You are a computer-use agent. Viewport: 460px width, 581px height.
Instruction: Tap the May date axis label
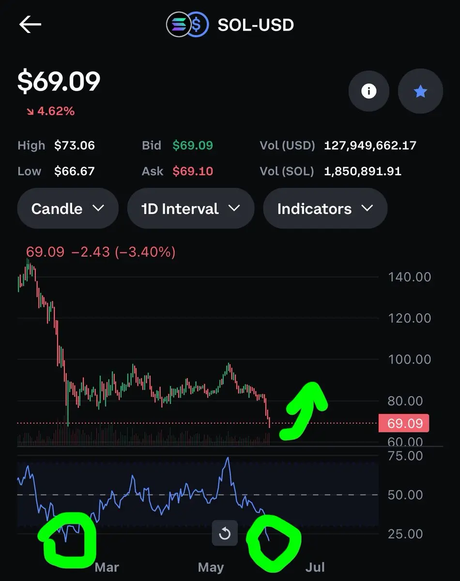point(211,567)
